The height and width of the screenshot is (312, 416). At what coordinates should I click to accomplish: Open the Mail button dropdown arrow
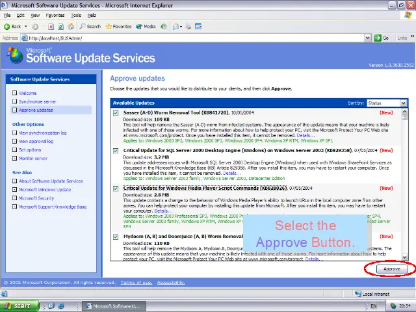pos(181,27)
